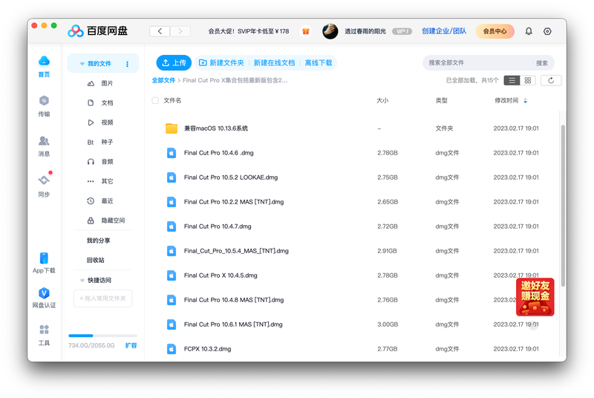
Task: Sort by 大小 column header
Action: 382,100
